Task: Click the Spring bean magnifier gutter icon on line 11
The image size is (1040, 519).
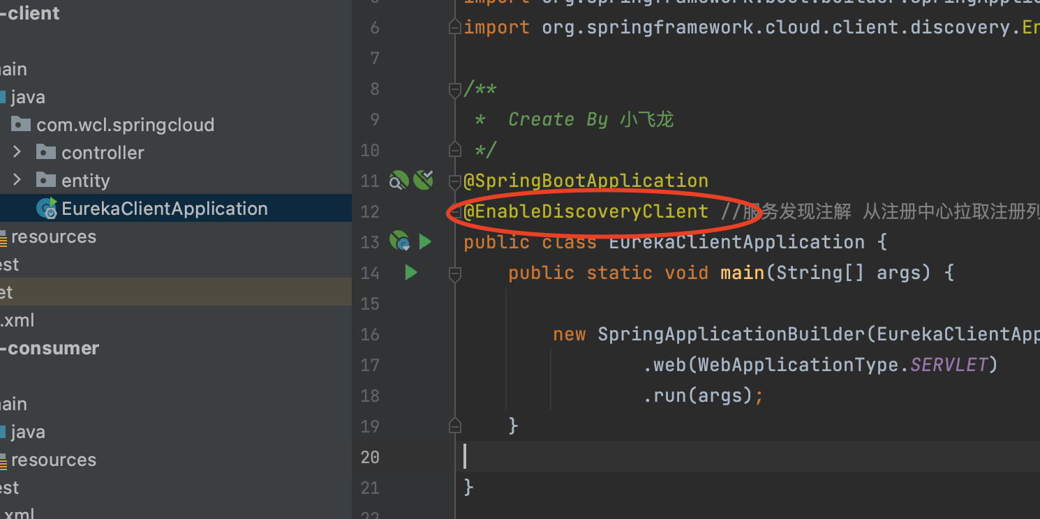Action: (399, 181)
